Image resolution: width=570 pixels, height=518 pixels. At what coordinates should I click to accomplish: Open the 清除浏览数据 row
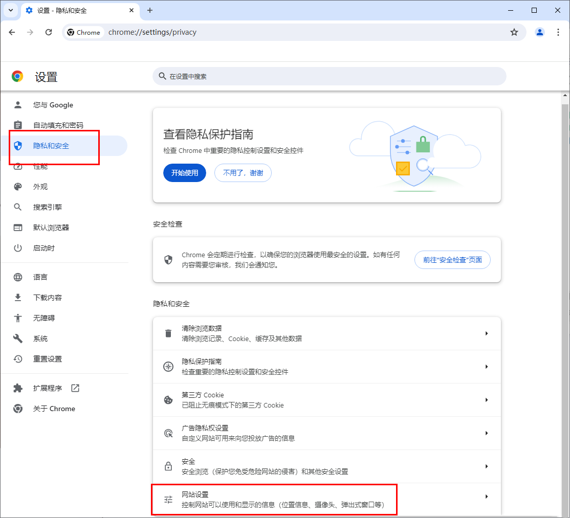pos(327,333)
